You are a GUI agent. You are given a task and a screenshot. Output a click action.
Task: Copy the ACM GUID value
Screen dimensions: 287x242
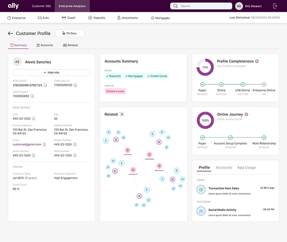pyautogui.click(x=45, y=85)
